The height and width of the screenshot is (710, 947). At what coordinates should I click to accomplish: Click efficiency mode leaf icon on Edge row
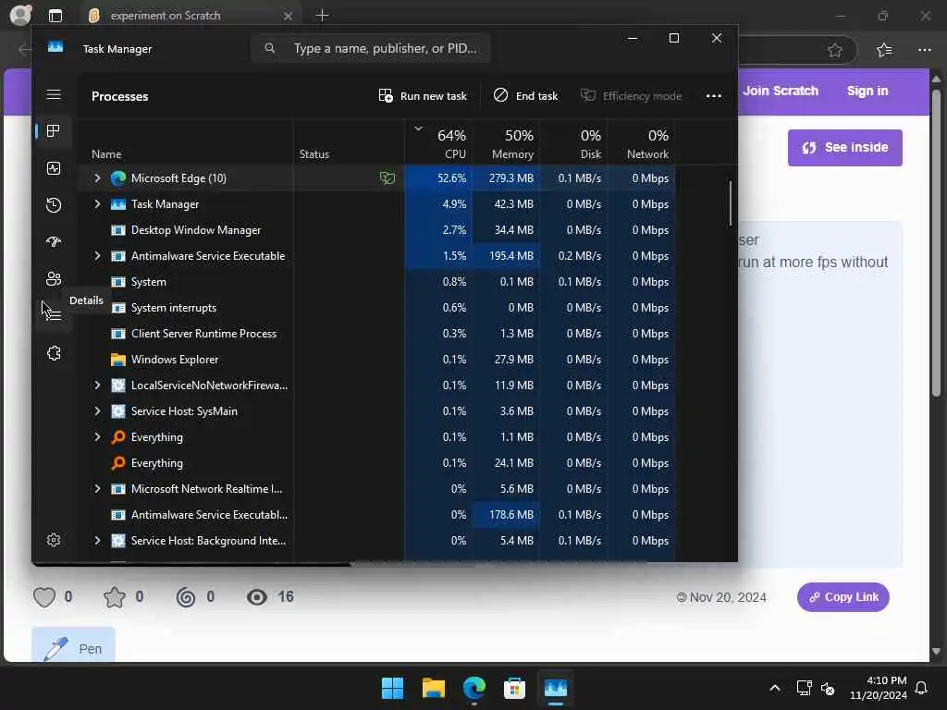tap(387, 178)
